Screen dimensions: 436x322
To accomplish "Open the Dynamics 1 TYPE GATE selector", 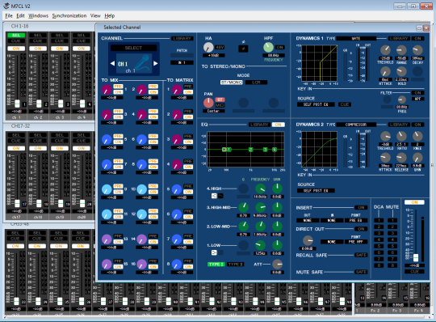I will tap(356, 39).
